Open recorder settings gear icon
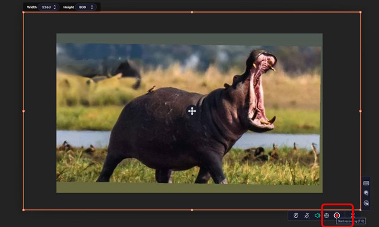Viewport: 379px width, 227px height. click(x=327, y=216)
